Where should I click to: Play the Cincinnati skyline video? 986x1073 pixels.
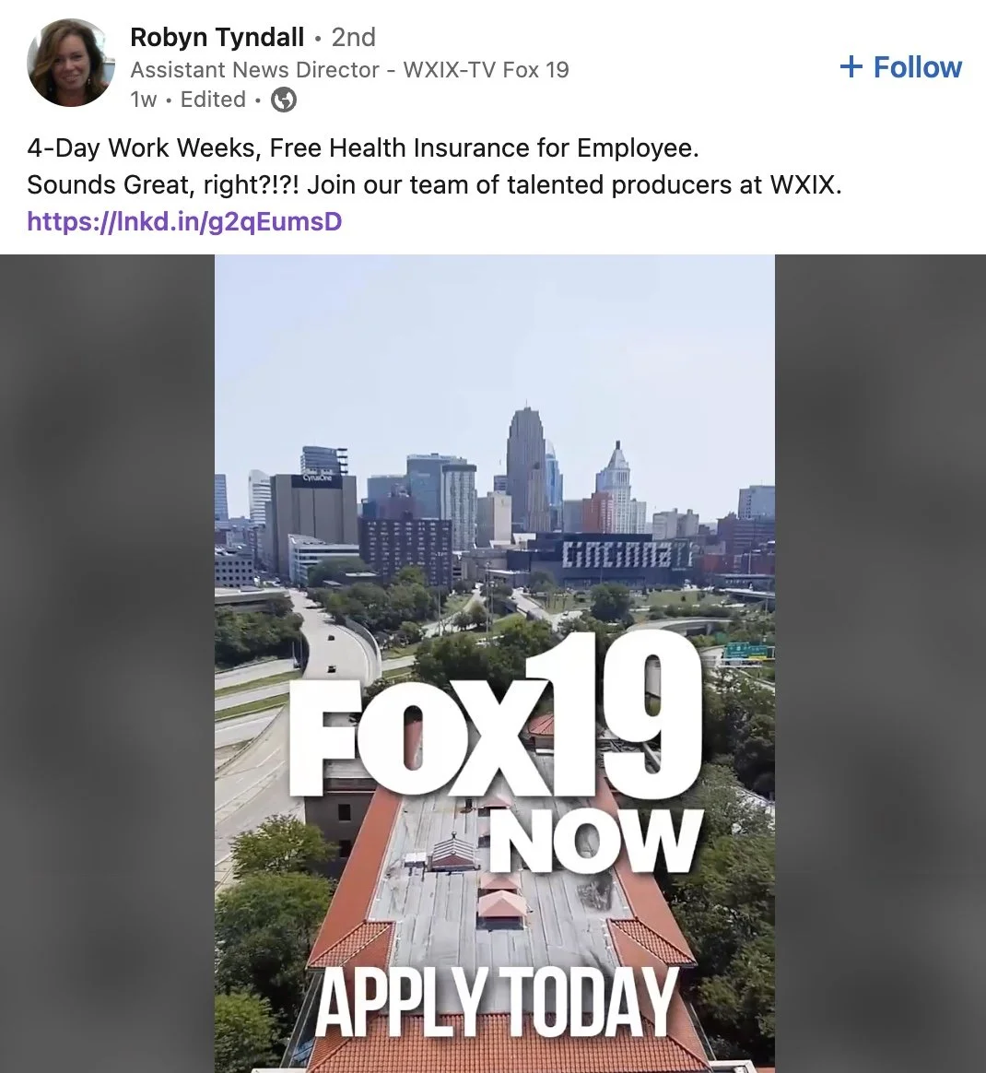click(495, 663)
